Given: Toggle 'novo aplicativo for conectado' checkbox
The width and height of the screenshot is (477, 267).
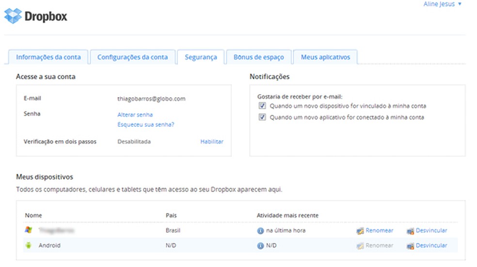Looking at the screenshot, I should [262, 117].
